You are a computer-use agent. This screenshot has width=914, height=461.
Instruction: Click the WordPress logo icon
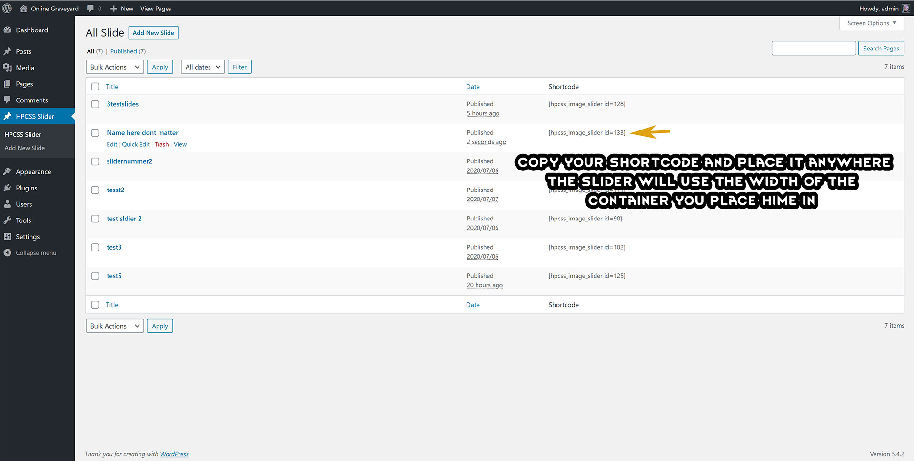7,9
